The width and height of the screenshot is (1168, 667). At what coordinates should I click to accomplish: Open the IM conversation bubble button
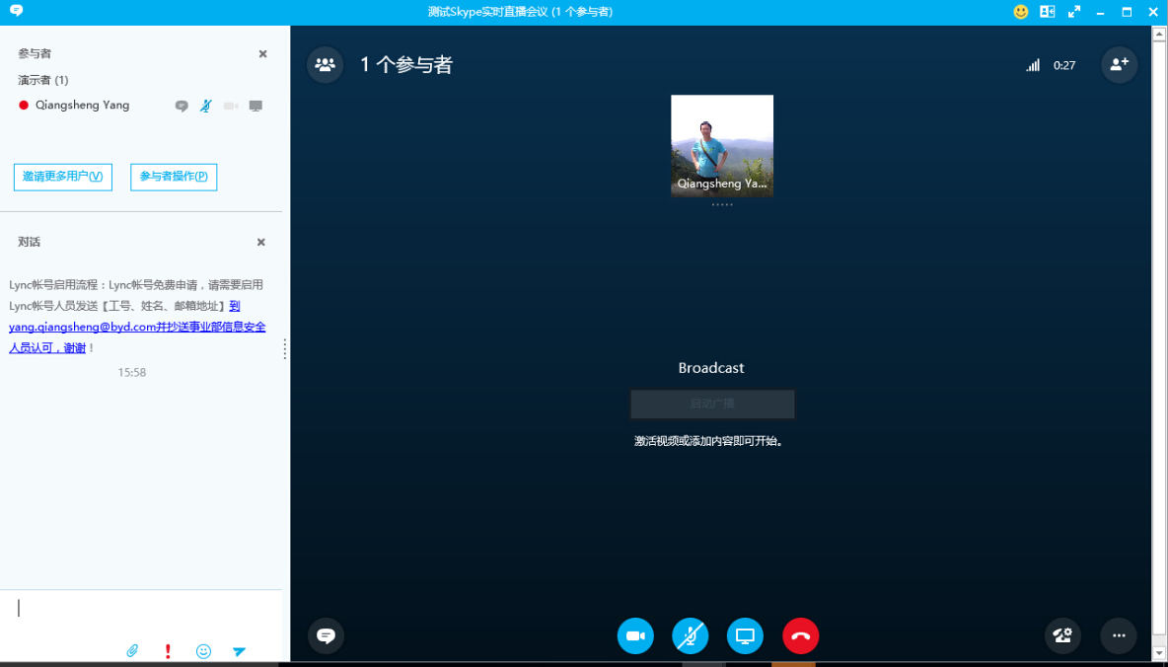tap(326, 635)
